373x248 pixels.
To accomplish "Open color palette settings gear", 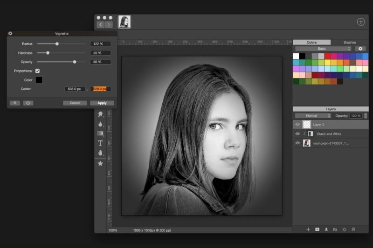I will (360, 49).
